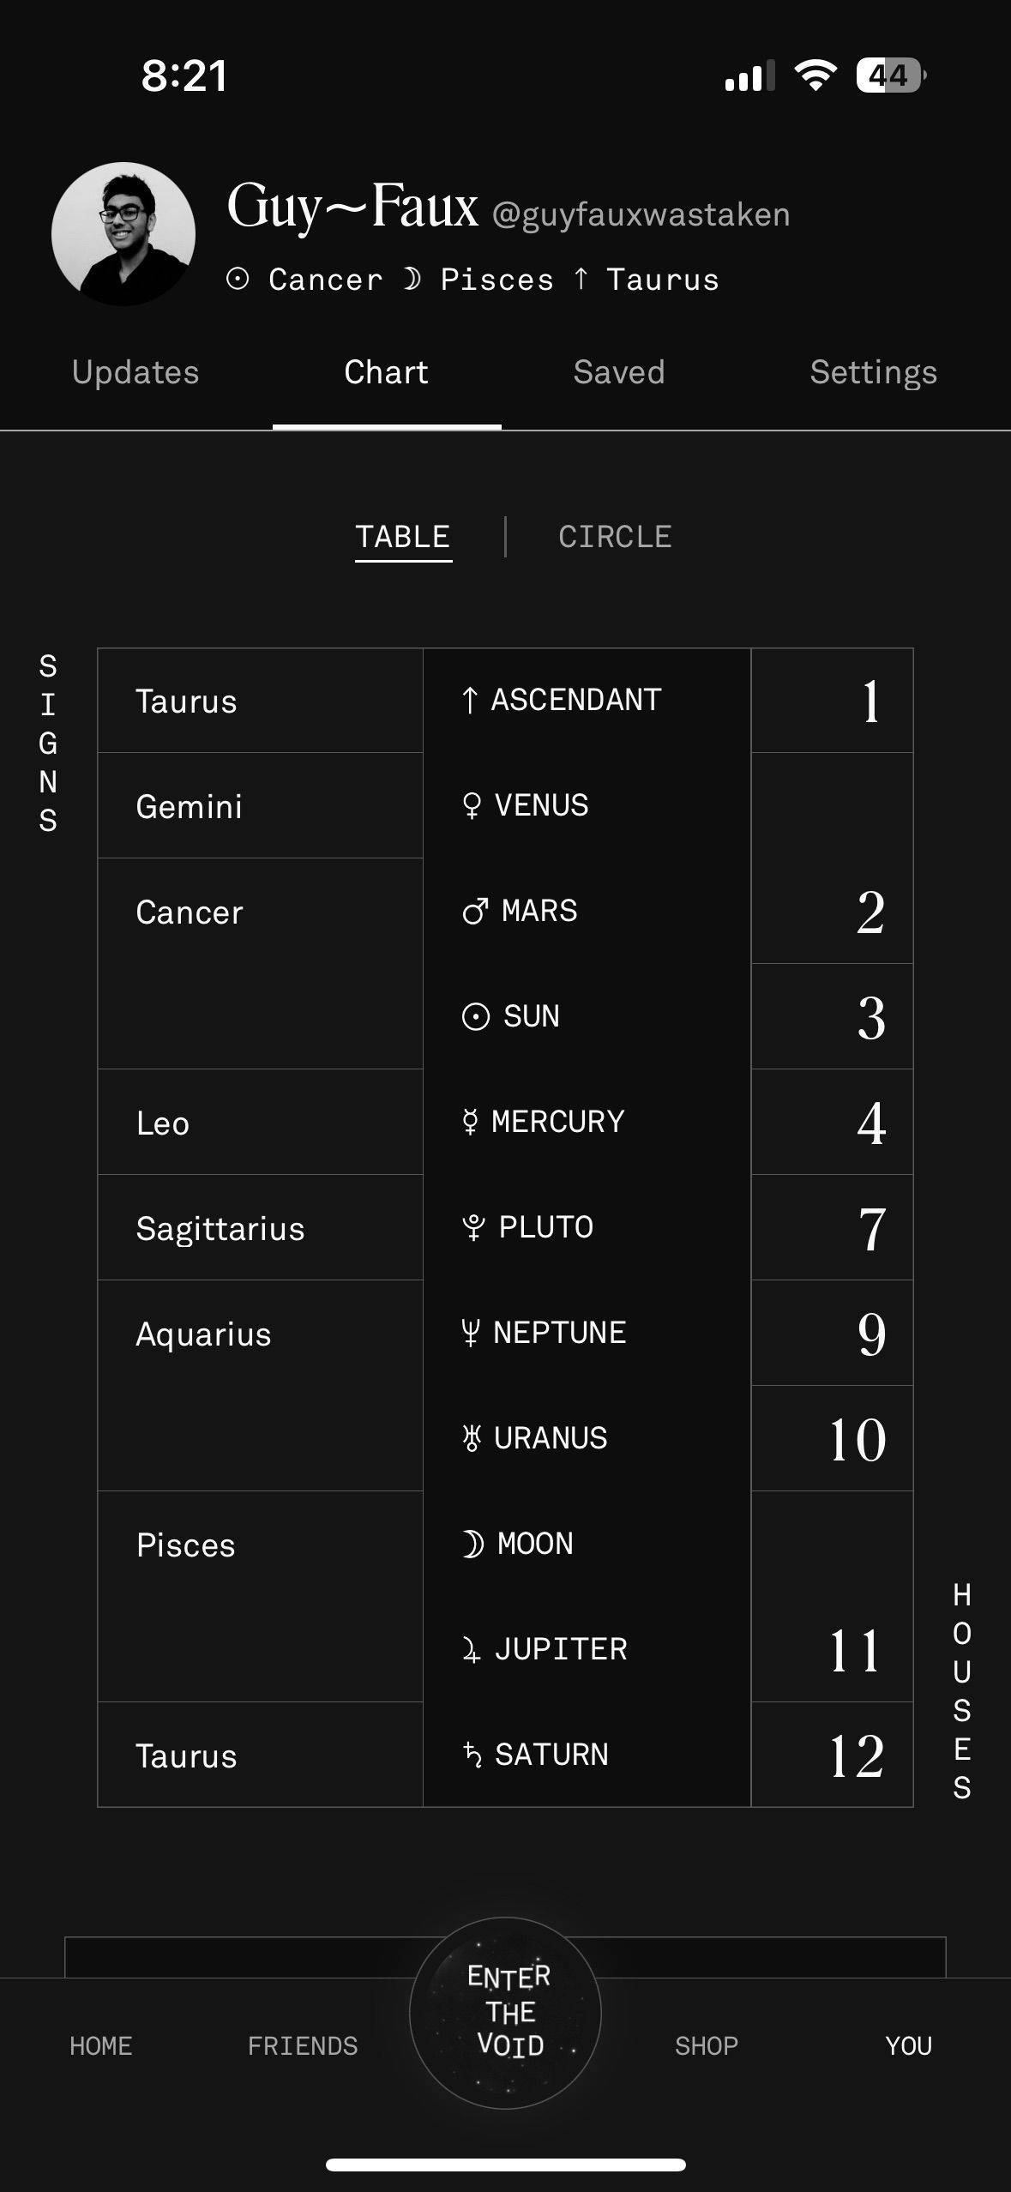Go to HOME in bottom navigation
Screen dimensions: 1011x2192
tap(101, 2046)
